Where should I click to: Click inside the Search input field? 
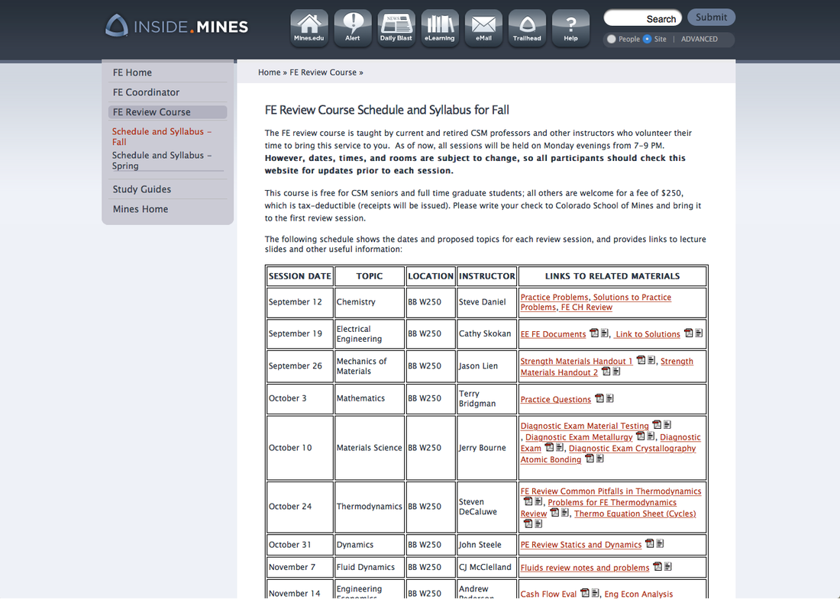click(641, 18)
